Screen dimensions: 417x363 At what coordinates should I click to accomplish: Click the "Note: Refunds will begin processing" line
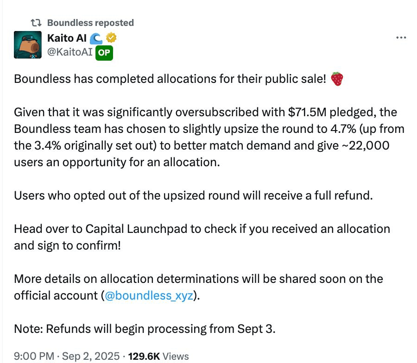click(145, 329)
